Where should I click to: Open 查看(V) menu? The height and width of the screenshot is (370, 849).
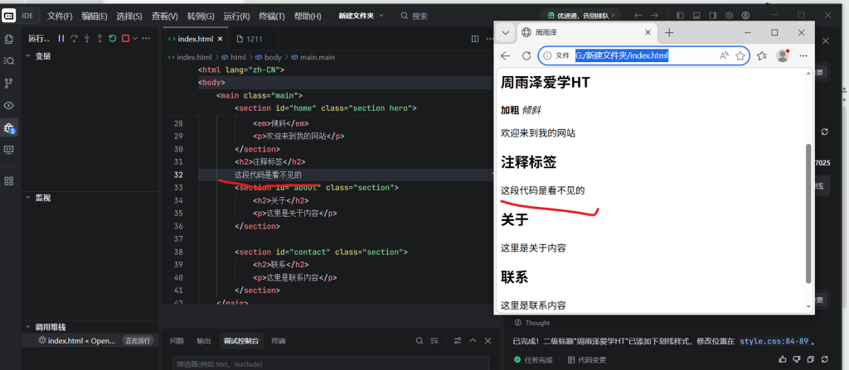tap(165, 16)
